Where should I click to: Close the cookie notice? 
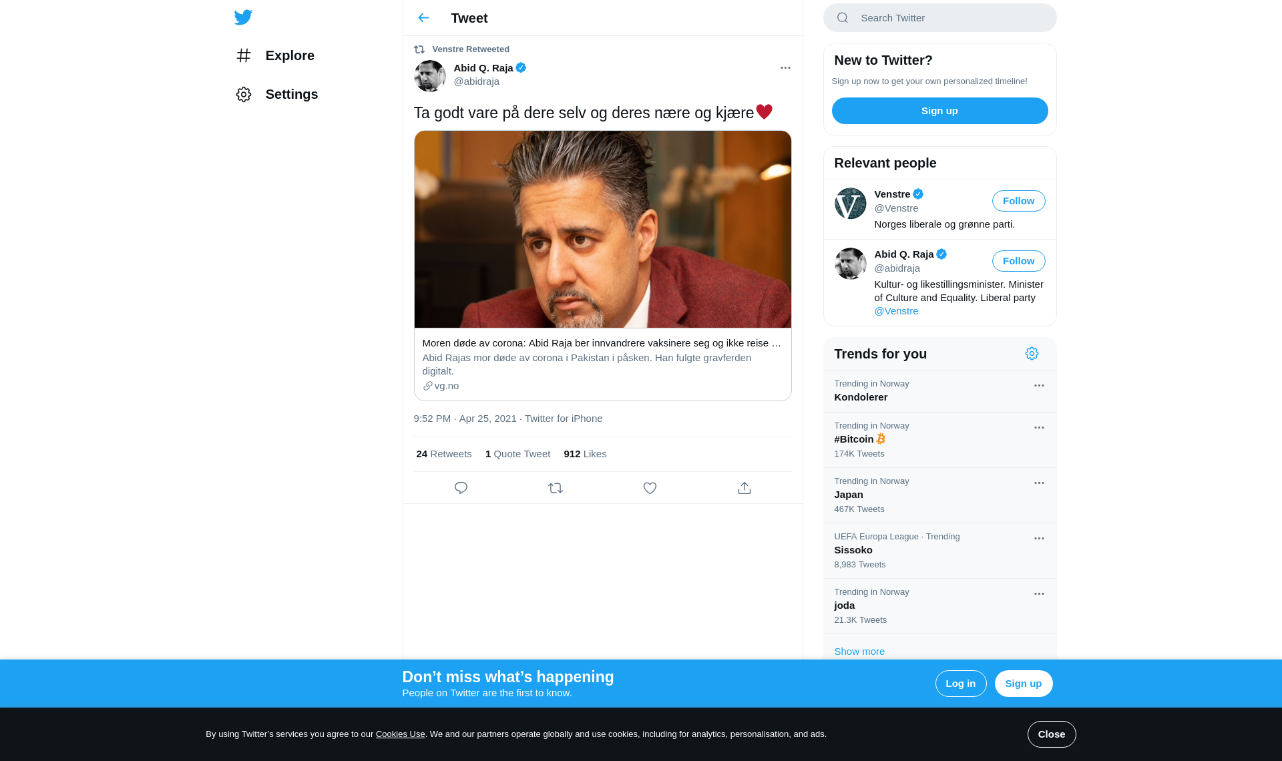click(x=1051, y=734)
